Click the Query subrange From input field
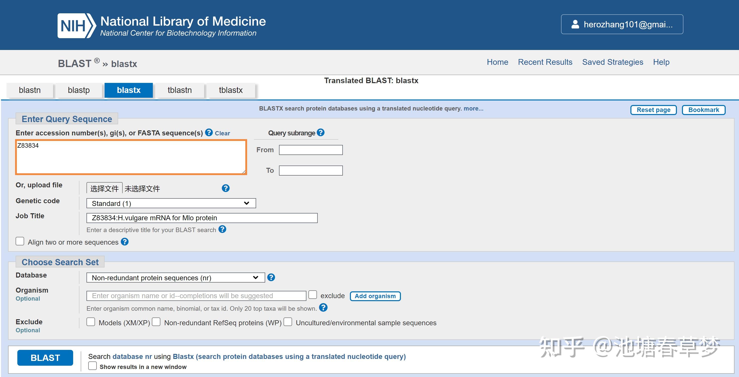The height and width of the screenshot is (377, 739). [311, 150]
